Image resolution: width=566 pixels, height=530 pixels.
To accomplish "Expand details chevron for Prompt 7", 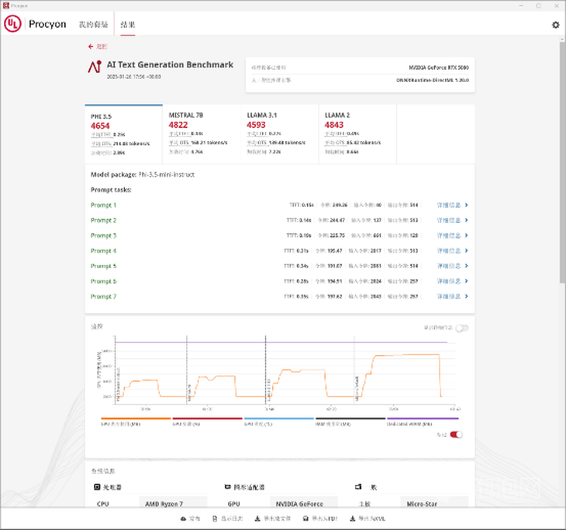I will point(466,297).
